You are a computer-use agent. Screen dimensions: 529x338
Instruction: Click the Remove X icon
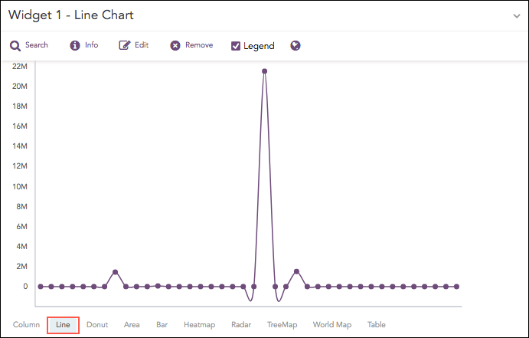click(175, 46)
